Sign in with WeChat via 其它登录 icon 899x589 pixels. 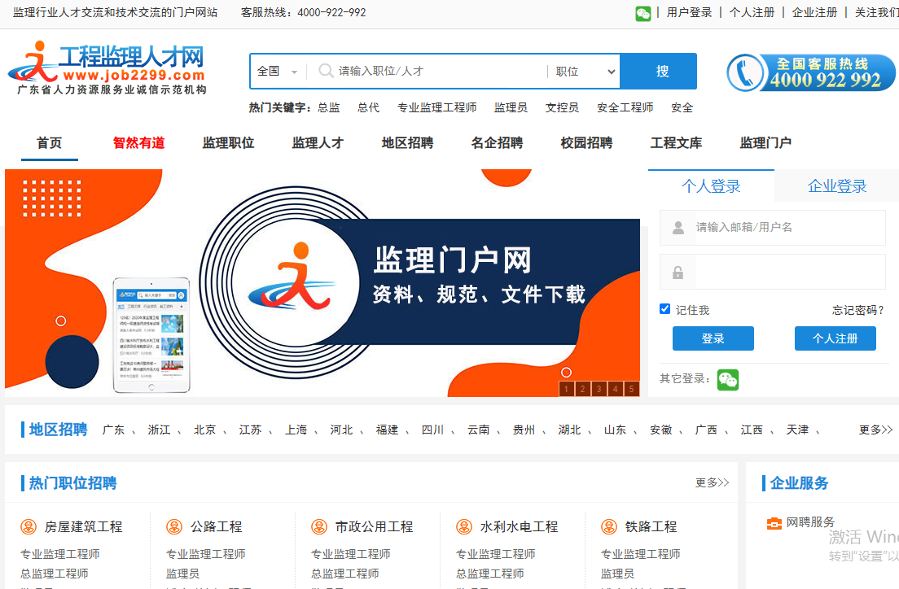727,379
